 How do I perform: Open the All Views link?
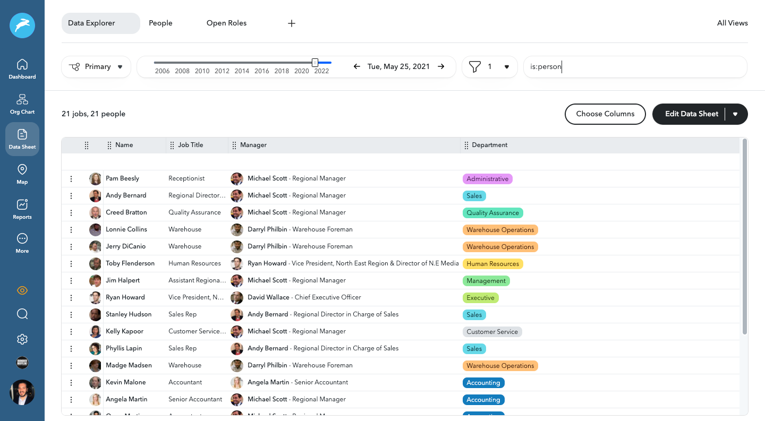click(x=732, y=23)
